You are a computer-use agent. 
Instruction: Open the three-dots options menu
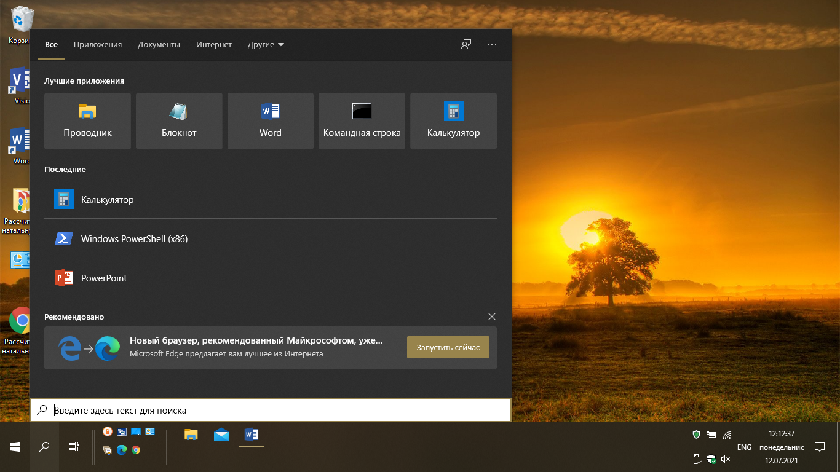click(491, 44)
